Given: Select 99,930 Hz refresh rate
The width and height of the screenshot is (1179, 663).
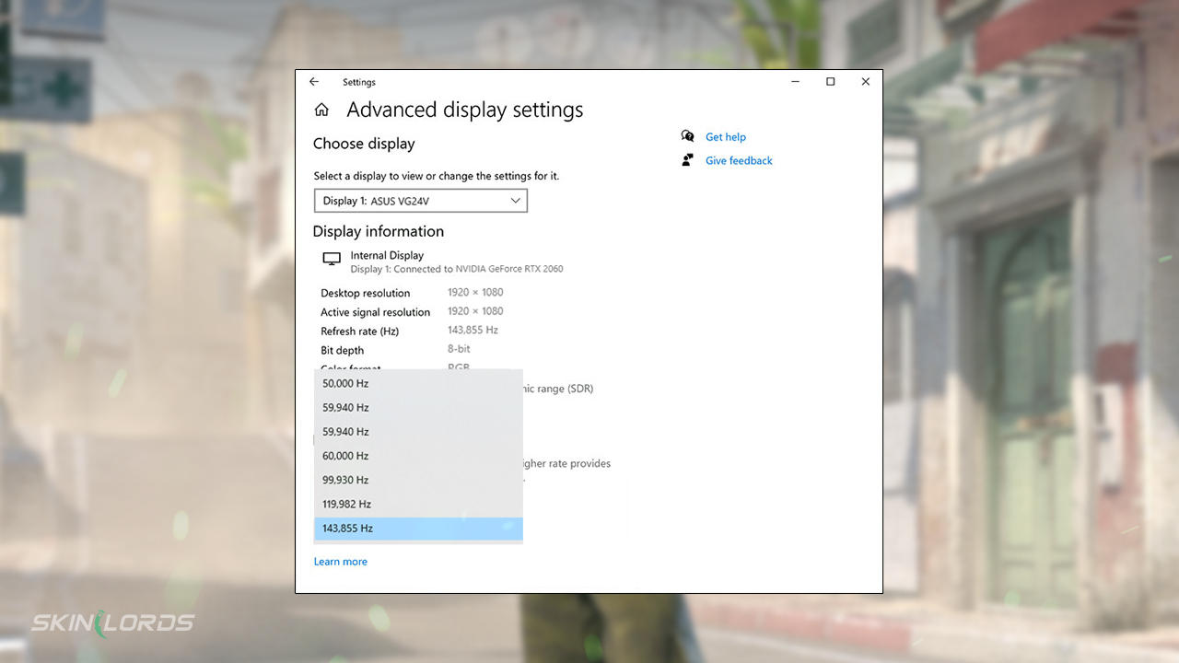Looking at the screenshot, I should (418, 480).
